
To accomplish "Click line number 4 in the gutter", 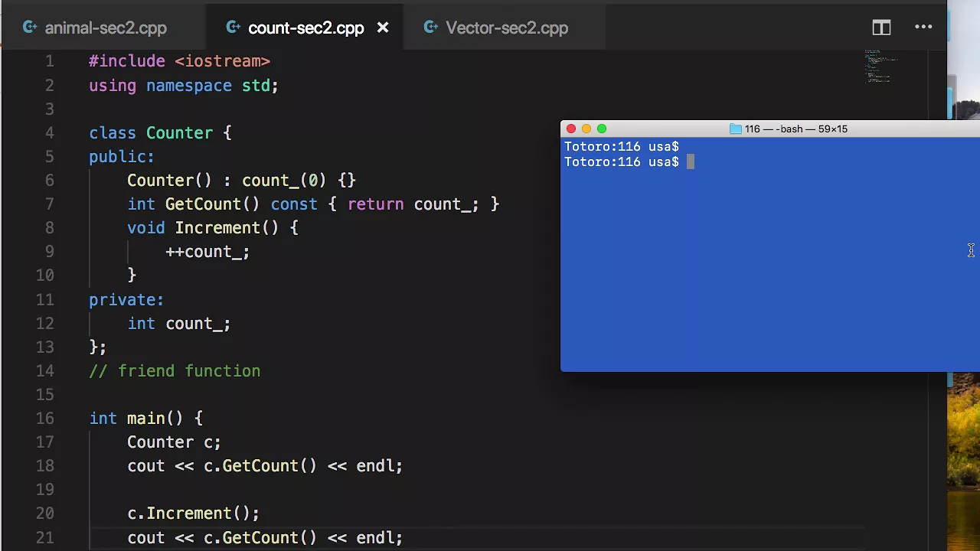I will coord(50,133).
